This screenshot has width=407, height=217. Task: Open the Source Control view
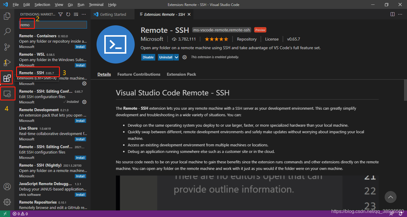7,47
